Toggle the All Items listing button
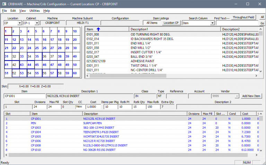The height and width of the screenshot is (165, 266). pyautogui.click(x=152, y=23)
